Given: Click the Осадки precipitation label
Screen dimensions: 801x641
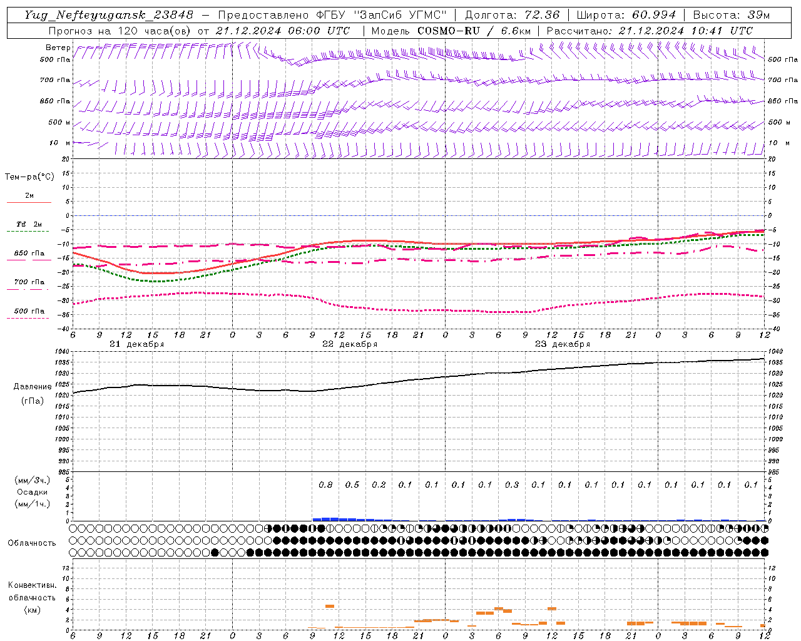Looking at the screenshot, I should point(33,492).
